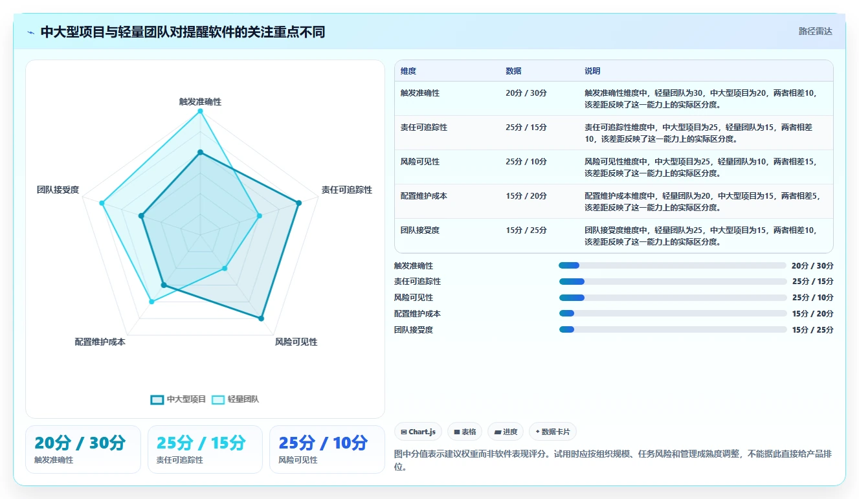Select the 表格 tag chip
859x499 pixels.
coord(465,432)
